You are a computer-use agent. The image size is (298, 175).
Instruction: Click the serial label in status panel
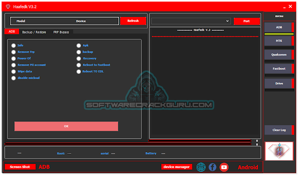pos(104,153)
